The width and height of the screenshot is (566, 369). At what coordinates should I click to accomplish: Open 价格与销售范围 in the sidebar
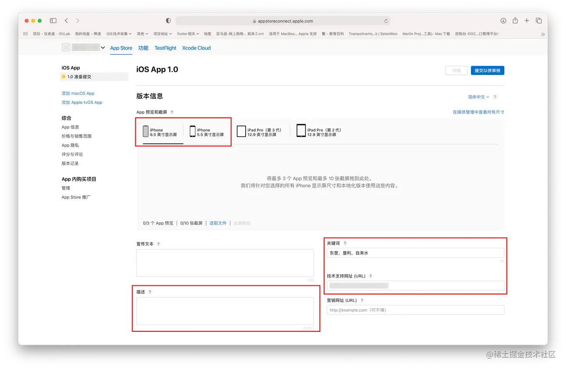pos(76,136)
